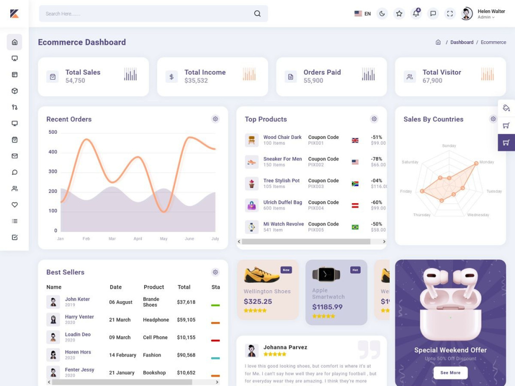515x386 pixels.
Task: Open Top Products settings gear
Action: tap(374, 119)
